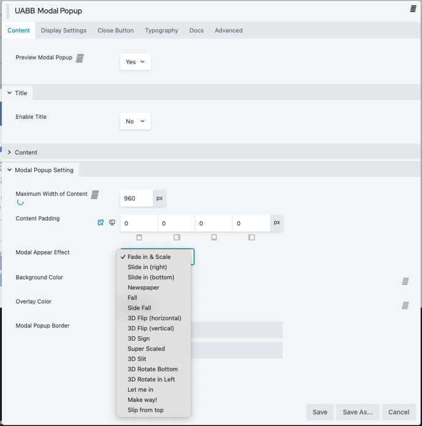Viewport: 422px width, 426px height.
Task: Click the help icon in Background Color row
Action: click(405, 281)
